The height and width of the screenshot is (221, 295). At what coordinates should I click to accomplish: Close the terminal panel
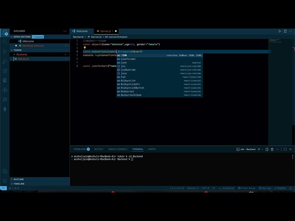click(290, 149)
